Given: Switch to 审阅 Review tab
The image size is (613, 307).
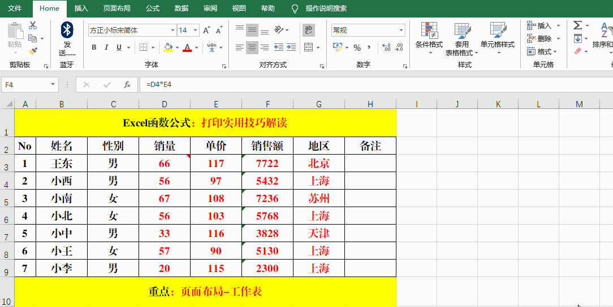Looking at the screenshot, I should (x=210, y=8).
